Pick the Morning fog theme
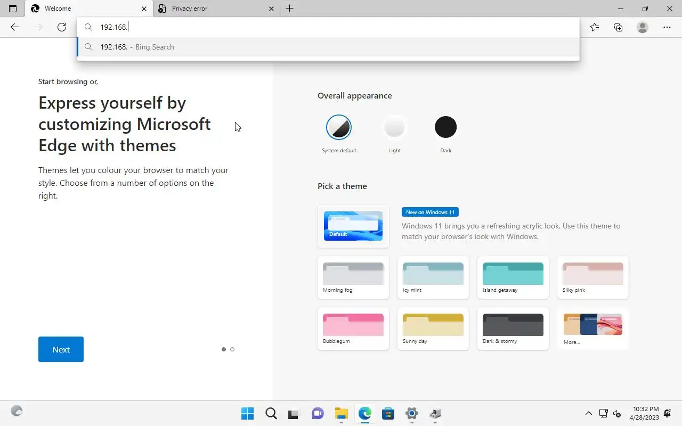This screenshot has height=426, width=682. point(353,277)
